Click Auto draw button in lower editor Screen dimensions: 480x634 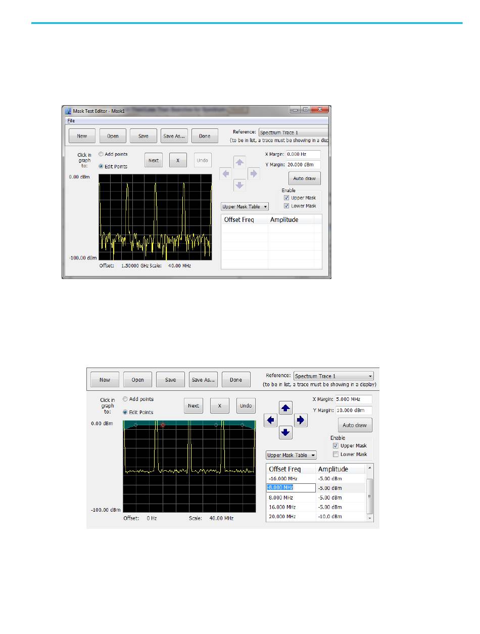(x=355, y=425)
